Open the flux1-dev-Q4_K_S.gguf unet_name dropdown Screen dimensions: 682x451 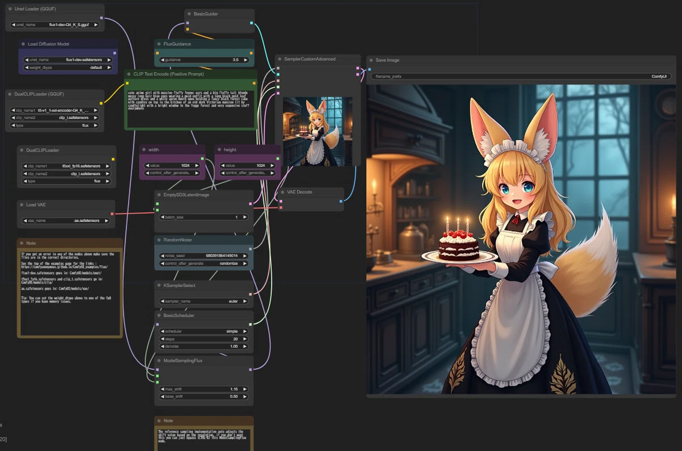55,25
